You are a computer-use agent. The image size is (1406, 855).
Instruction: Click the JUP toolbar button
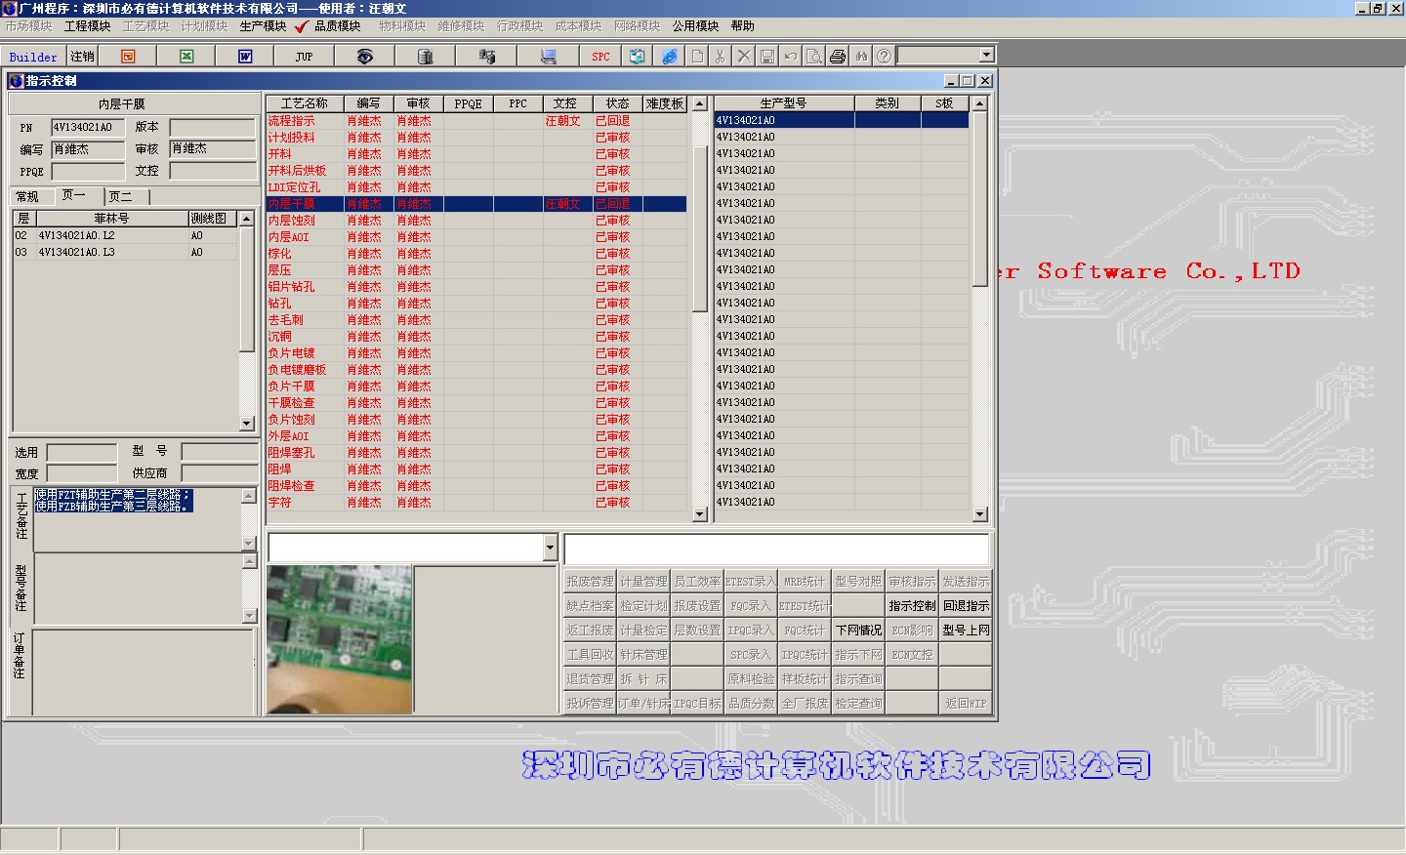pos(304,57)
